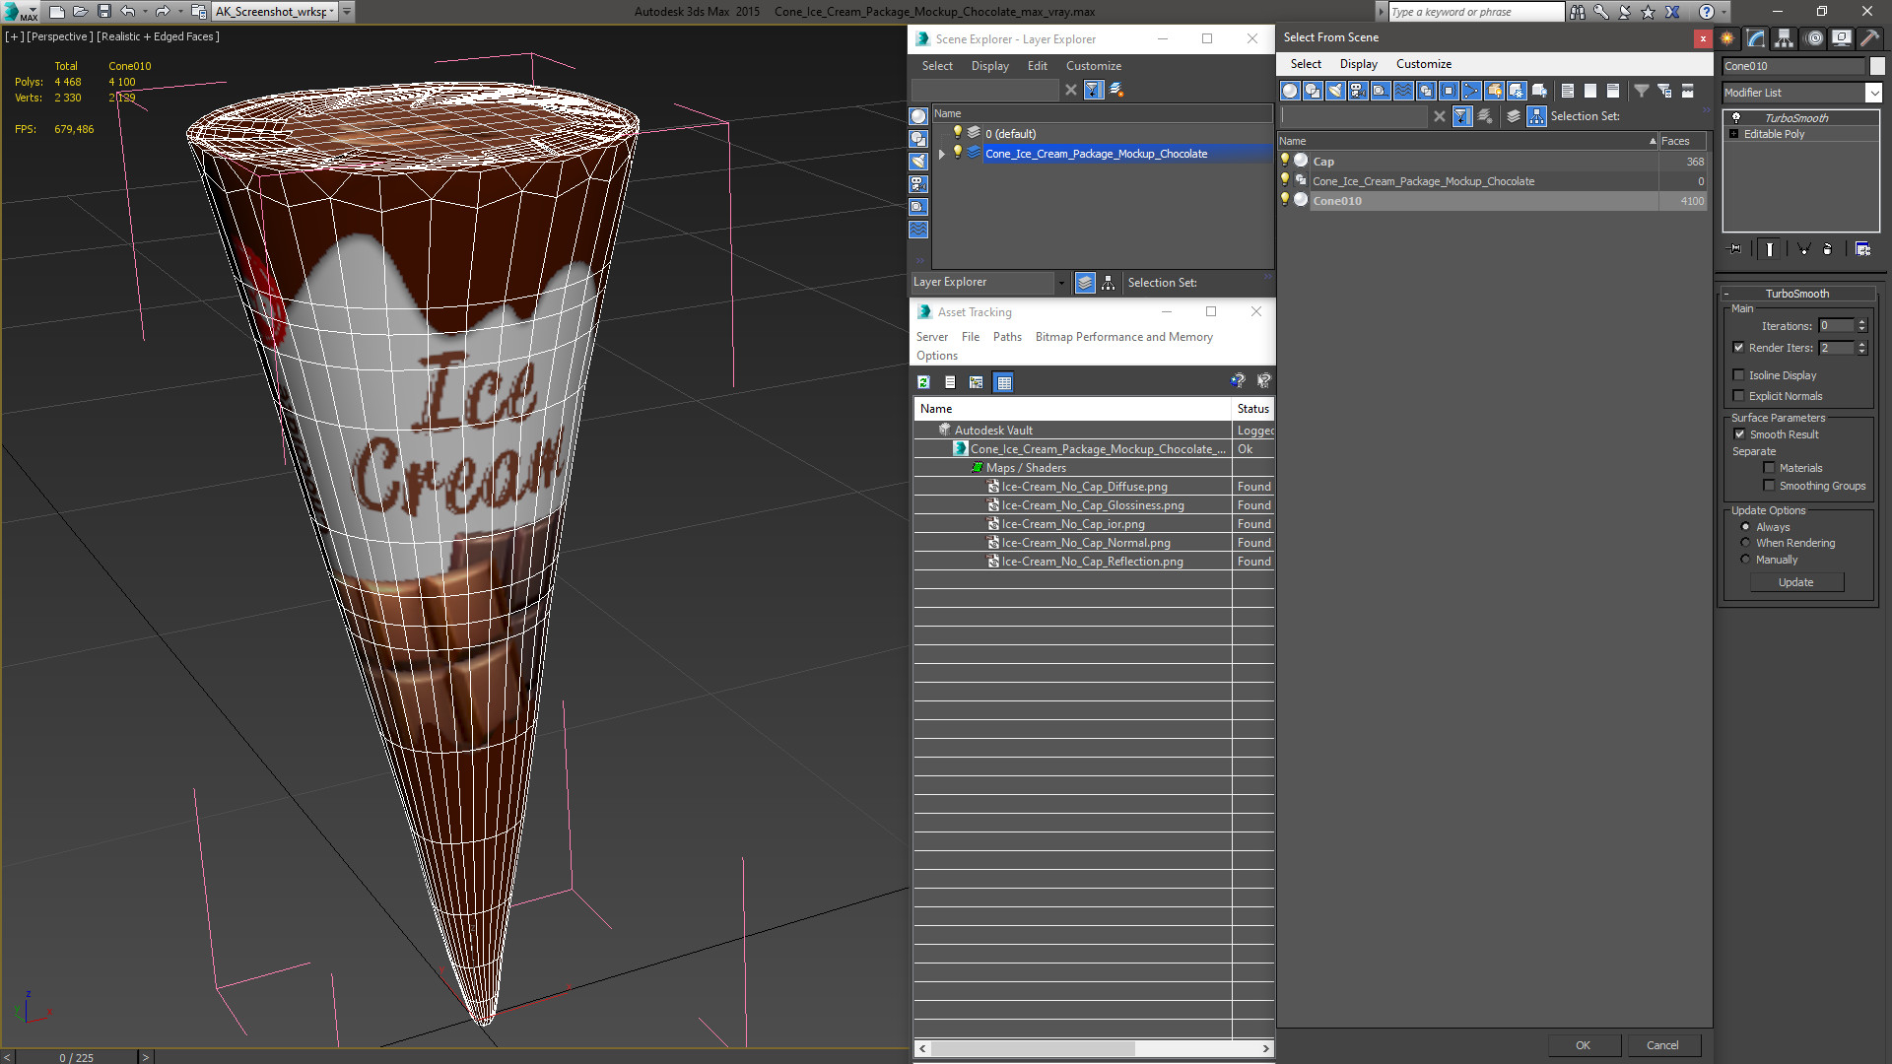Open Bitmap Performance and Memory menu
Screen dimensions: 1892x1064
pos(1123,337)
